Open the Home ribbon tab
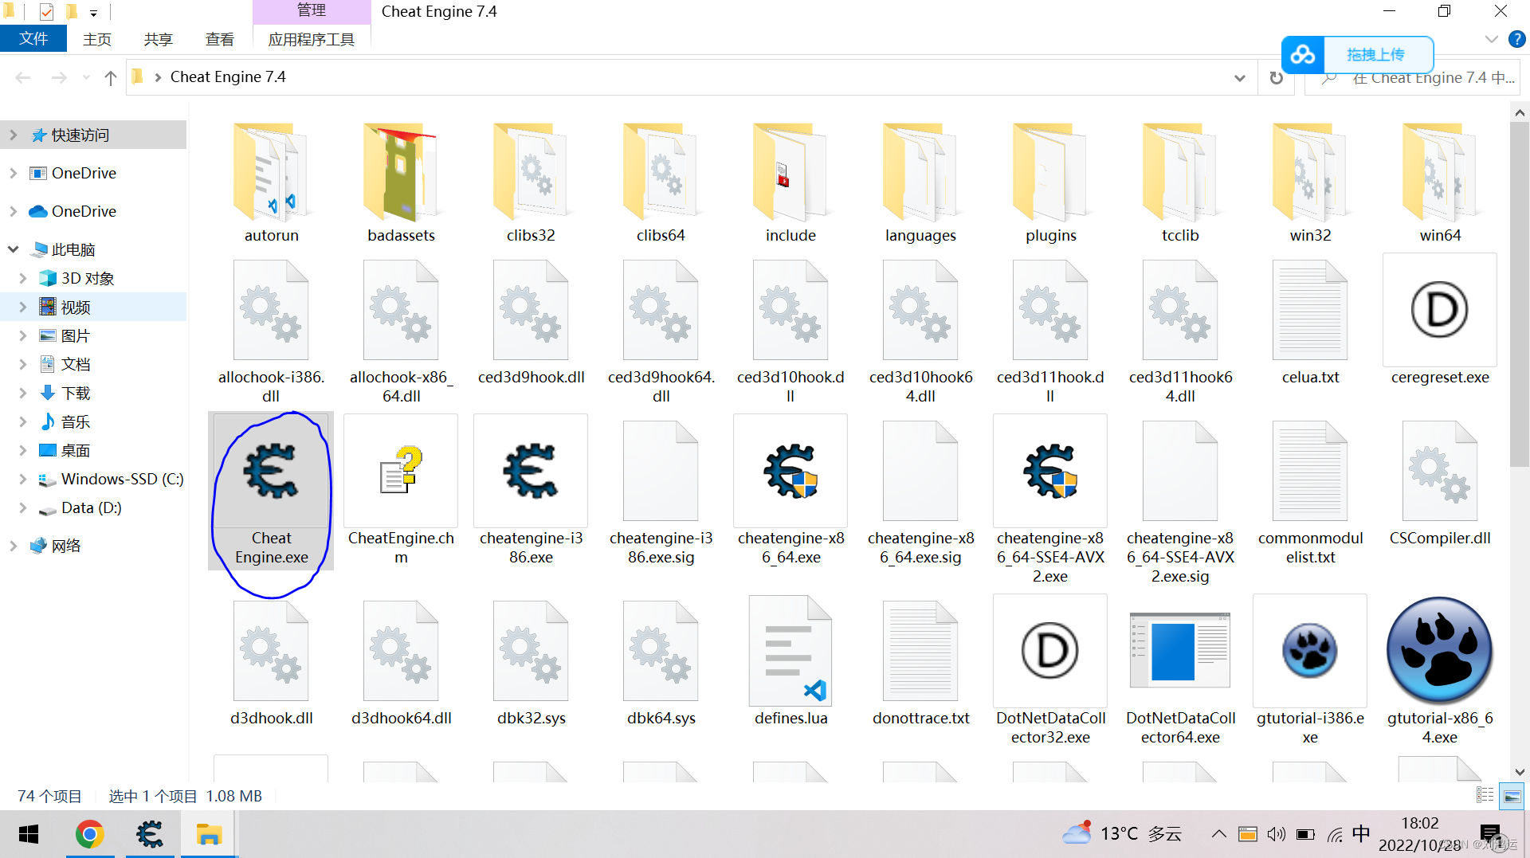Screen dimensions: 1530x858 coord(97,39)
